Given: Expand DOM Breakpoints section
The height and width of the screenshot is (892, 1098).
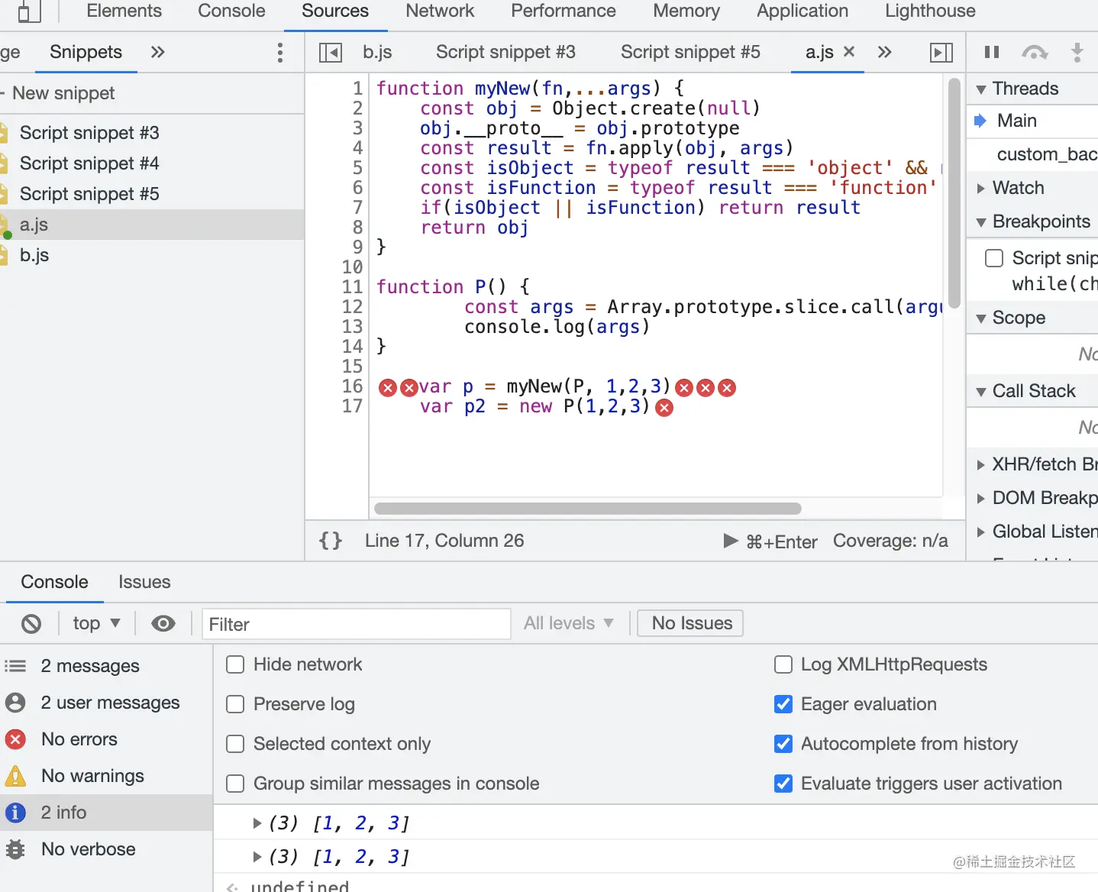Looking at the screenshot, I should tap(1032, 498).
